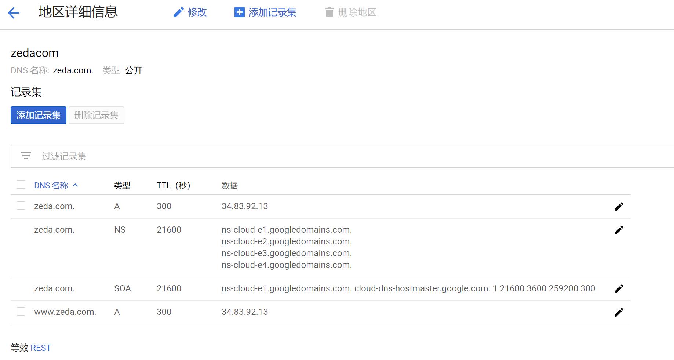
Task: Click the plus icon for 添加记录集
Action: click(239, 12)
